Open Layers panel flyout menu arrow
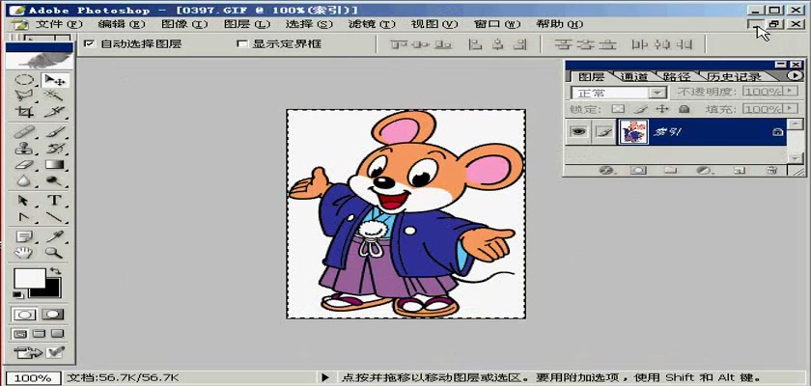Viewport: 811px width, 386px height. 796,75
